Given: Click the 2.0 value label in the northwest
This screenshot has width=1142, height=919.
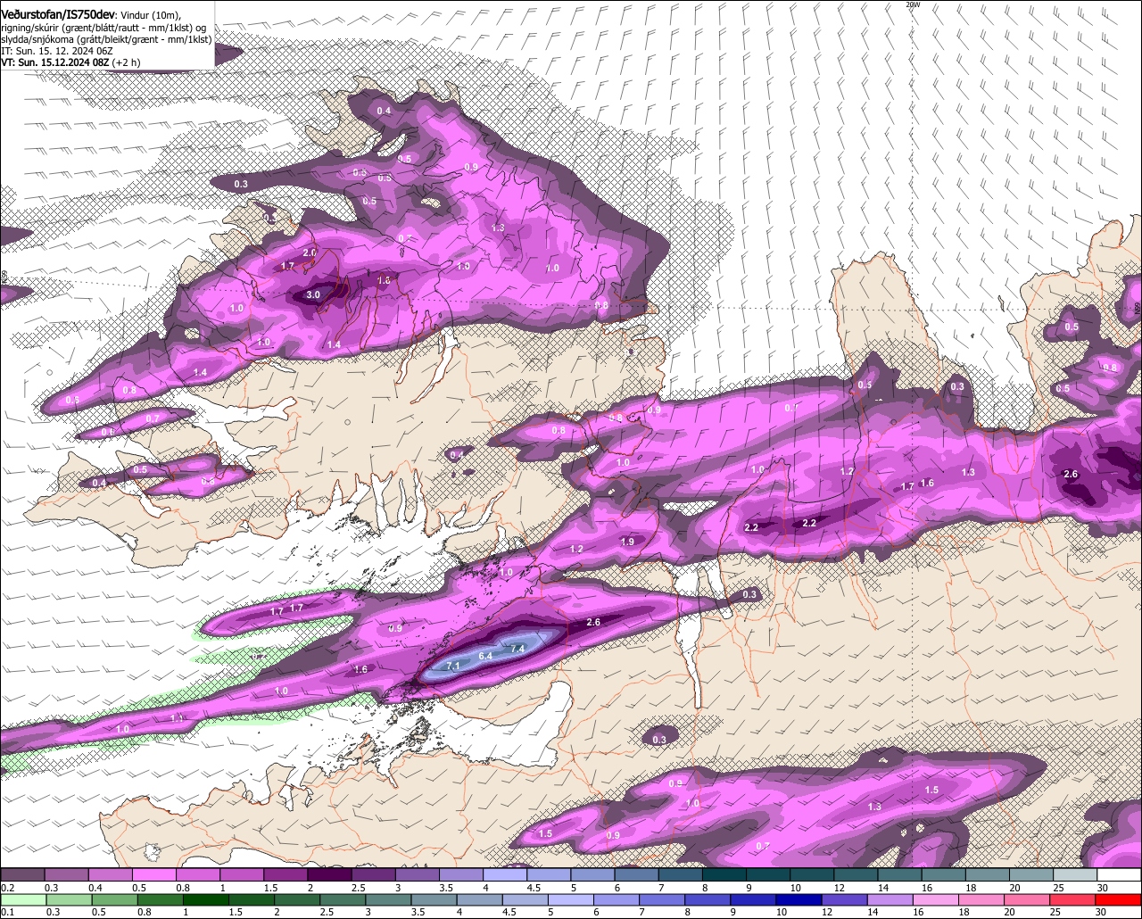Looking at the screenshot, I should point(310,253).
